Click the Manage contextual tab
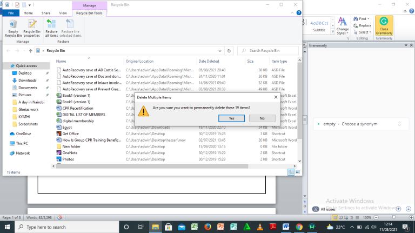This screenshot has width=415, height=233. [x=90, y=5]
